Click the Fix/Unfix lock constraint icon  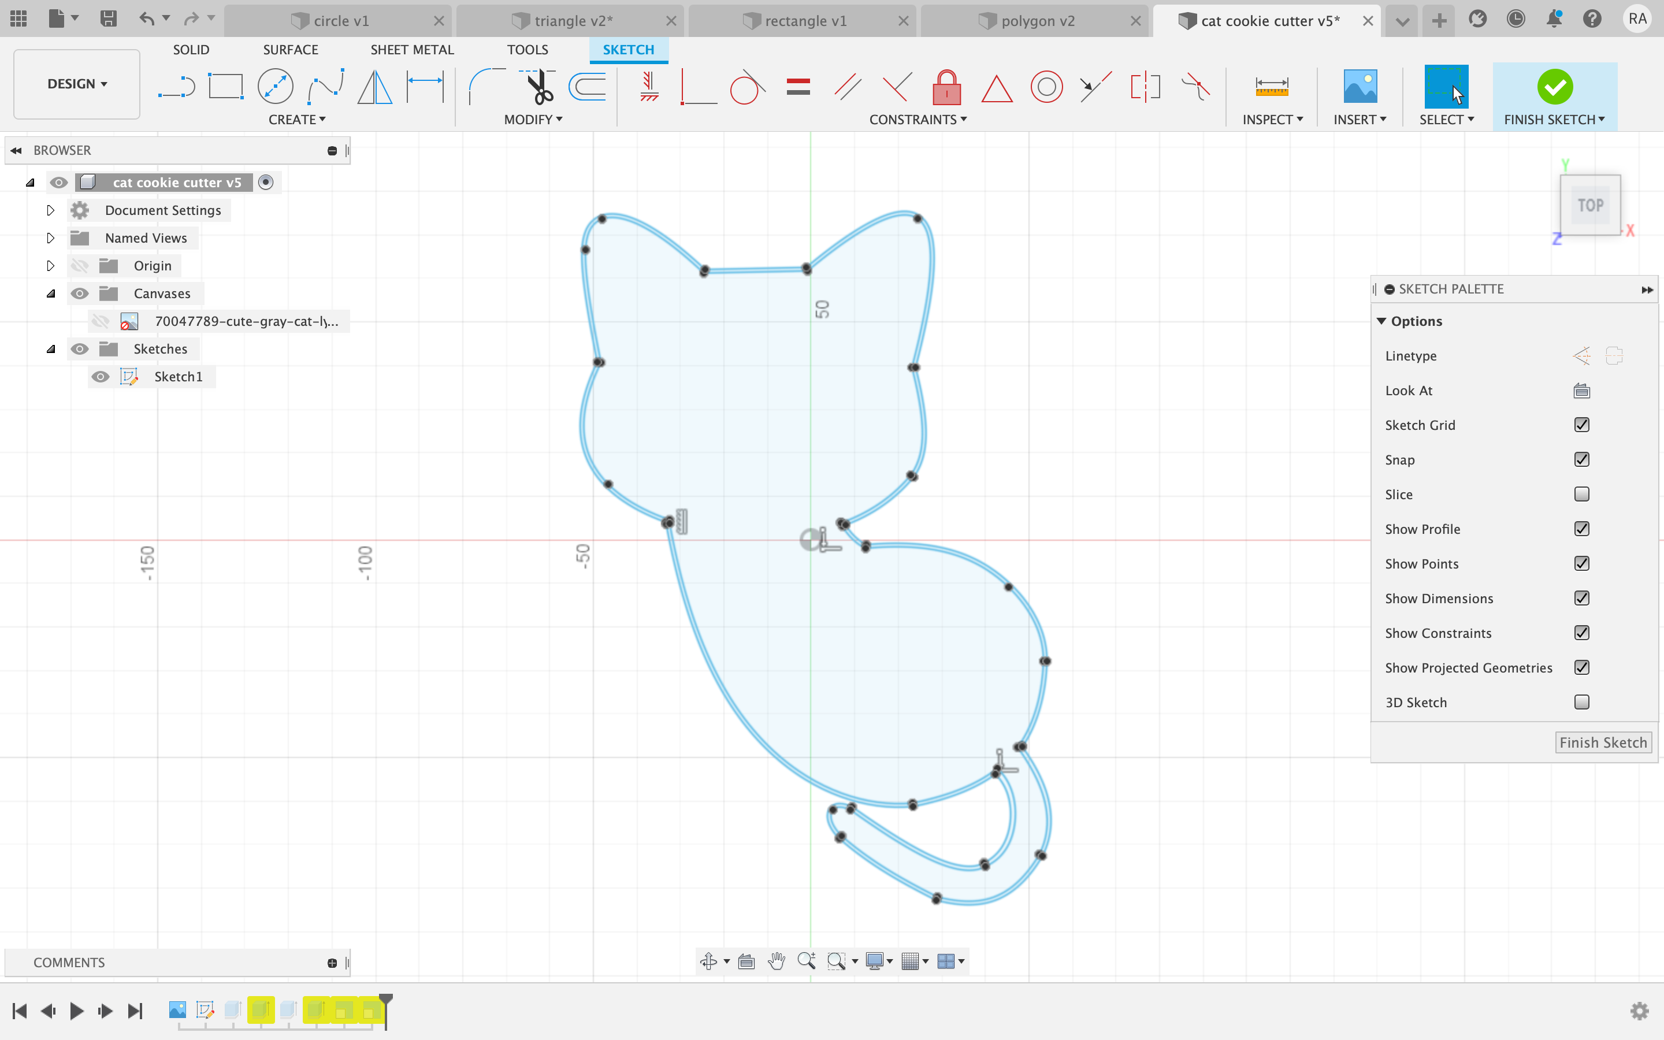pos(946,87)
